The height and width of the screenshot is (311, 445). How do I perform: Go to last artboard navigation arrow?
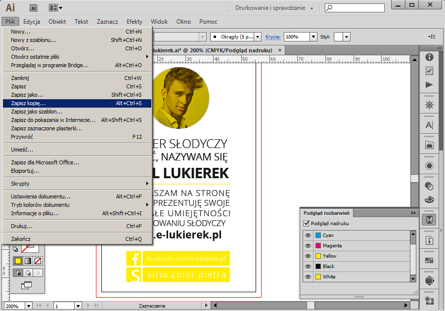[96, 306]
